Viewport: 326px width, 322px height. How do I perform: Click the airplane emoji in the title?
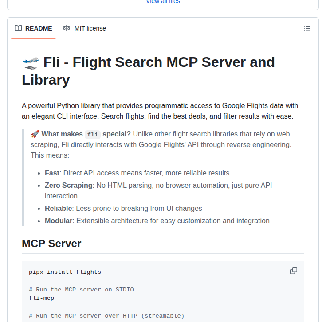31,63
